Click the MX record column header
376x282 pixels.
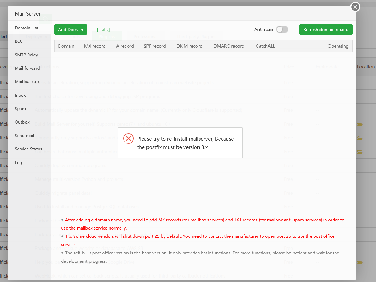click(x=95, y=46)
